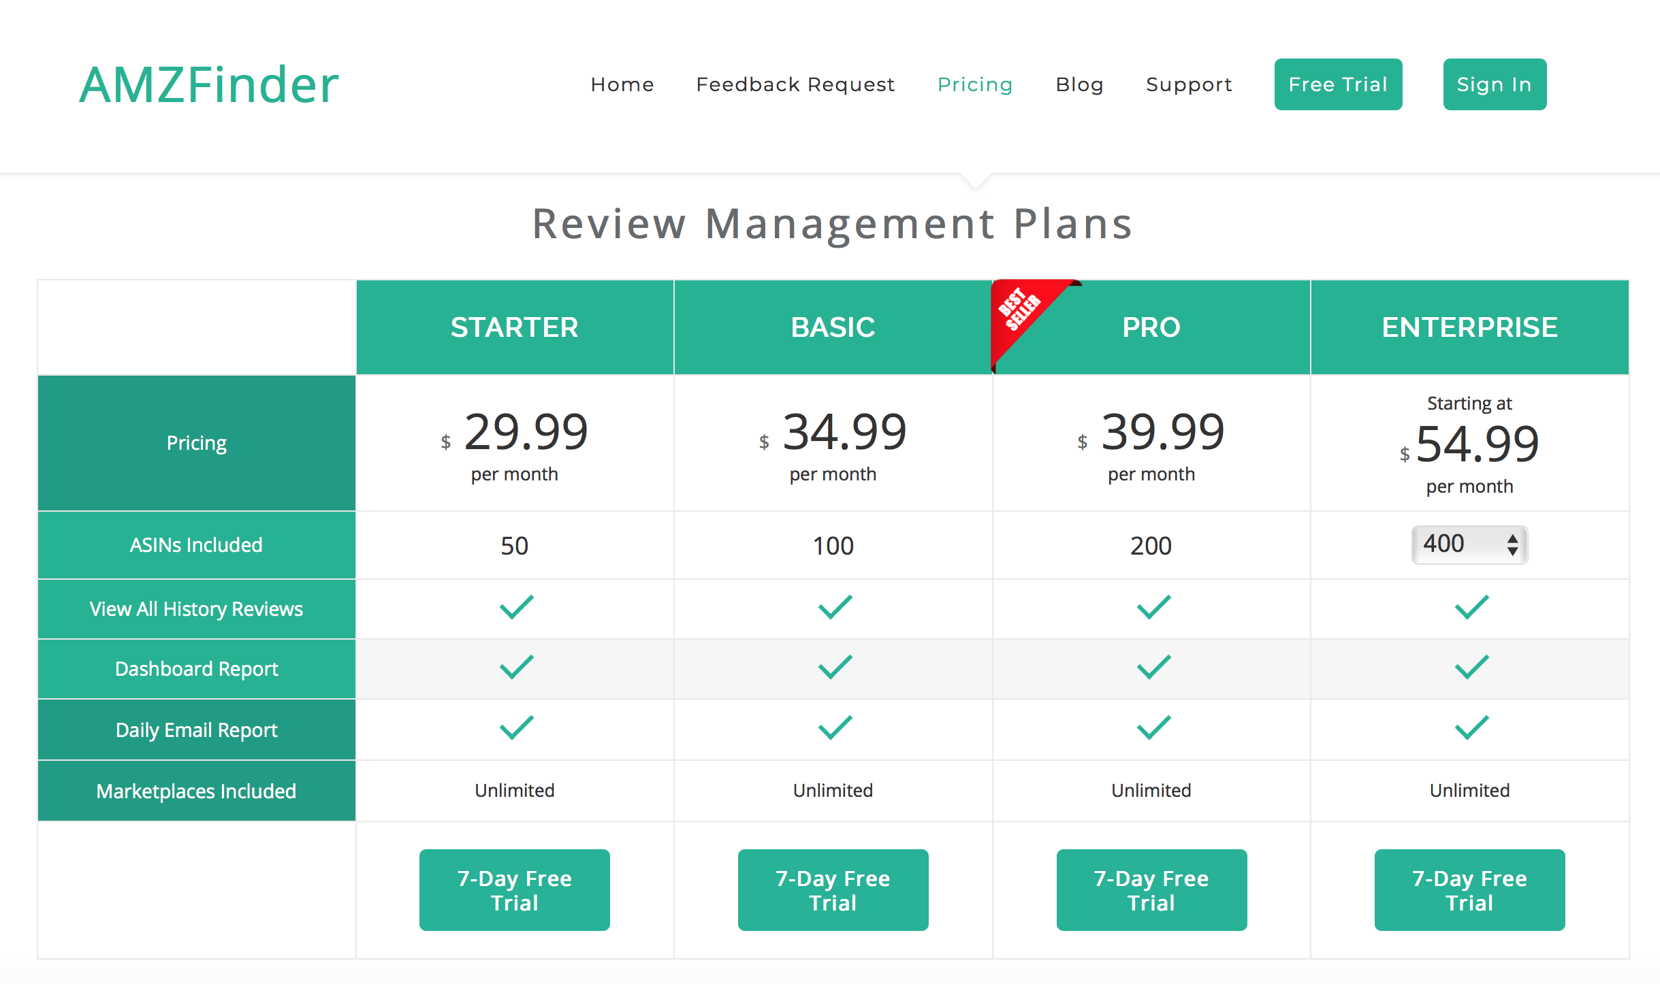Screen dimensions: 1660x984
Task: Click the Pro ASINs value 200
Action: (x=1151, y=546)
